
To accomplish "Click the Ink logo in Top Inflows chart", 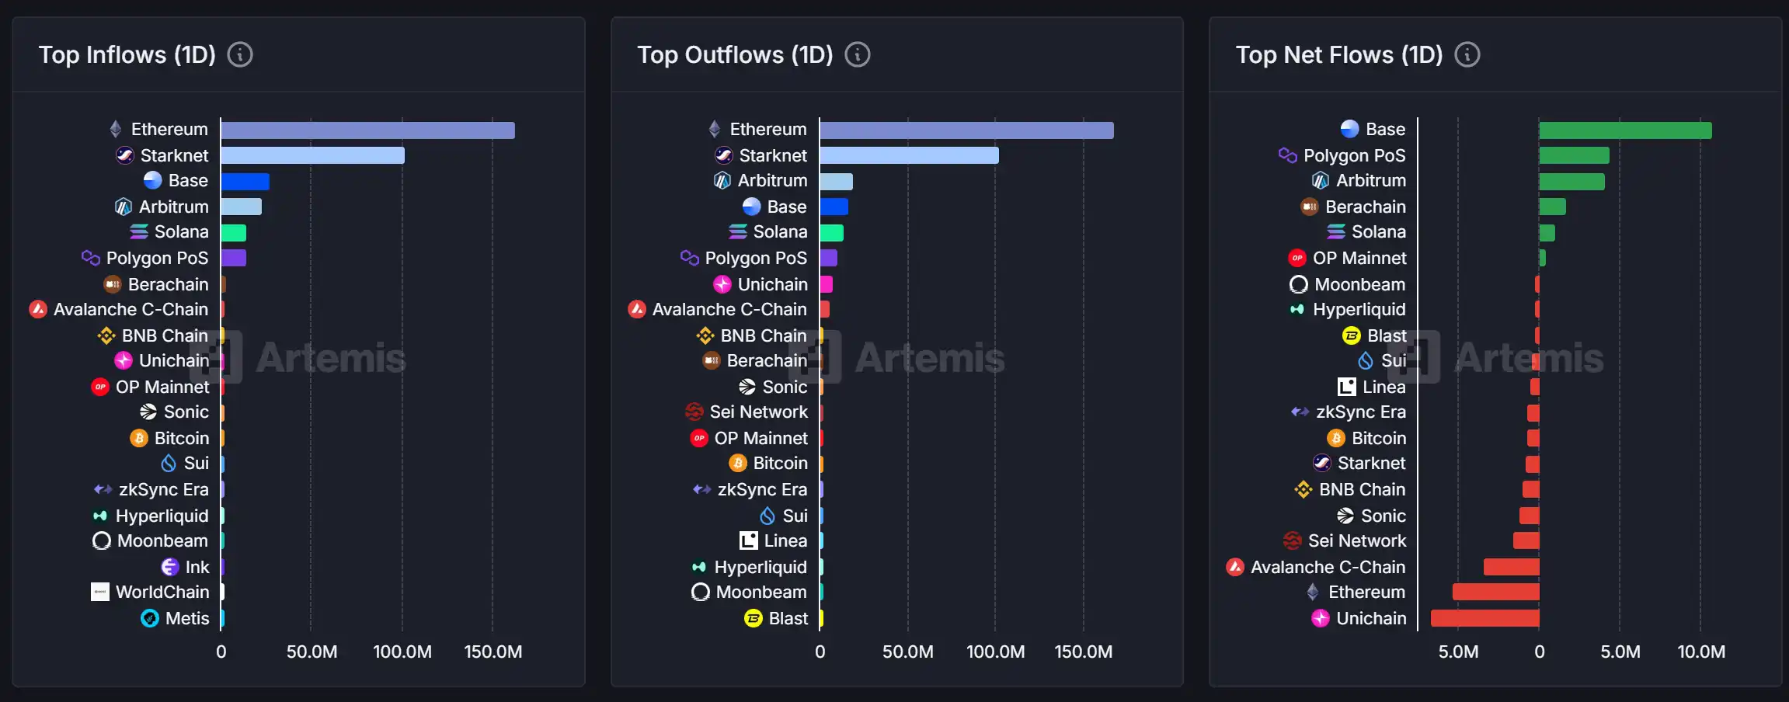I will point(170,567).
